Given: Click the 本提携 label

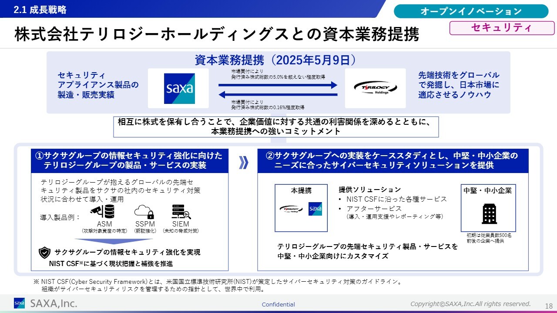Looking at the screenshot, I should tap(301, 190).
